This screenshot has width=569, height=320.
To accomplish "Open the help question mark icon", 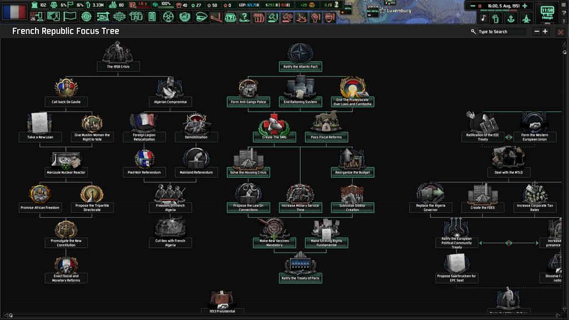I will 564,13.
